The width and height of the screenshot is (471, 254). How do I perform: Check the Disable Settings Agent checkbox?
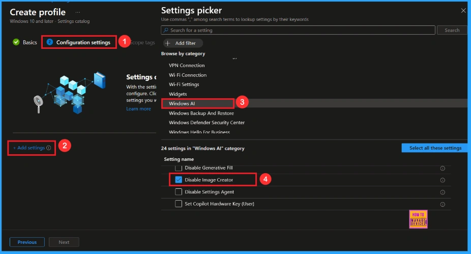(179, 192)
